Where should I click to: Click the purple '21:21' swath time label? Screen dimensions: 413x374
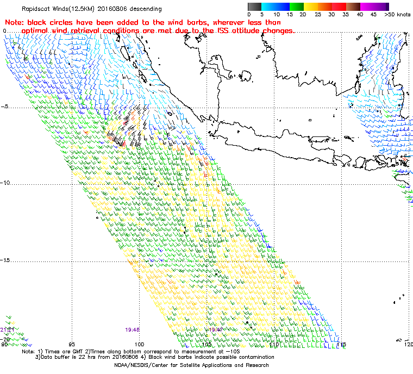pos(7,330)
